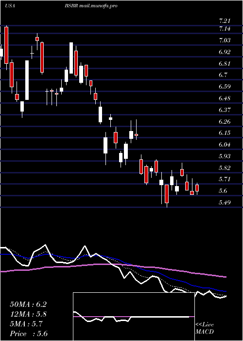Image resolution: width=243 pixels, height=341 pixels.
Task: Click the '<<Live' label
Action: pyautogui.click(x=205, y=325)
